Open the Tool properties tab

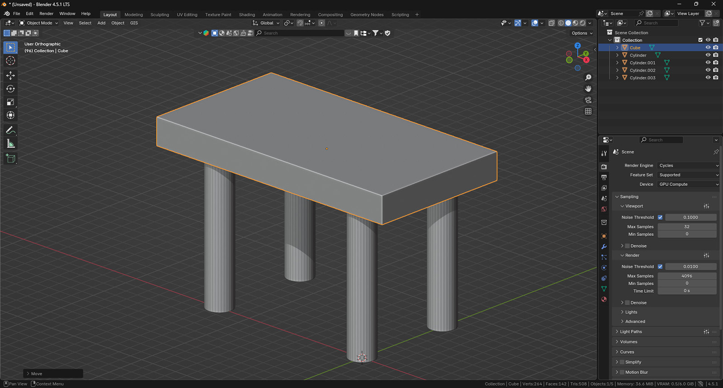[604, 153]
